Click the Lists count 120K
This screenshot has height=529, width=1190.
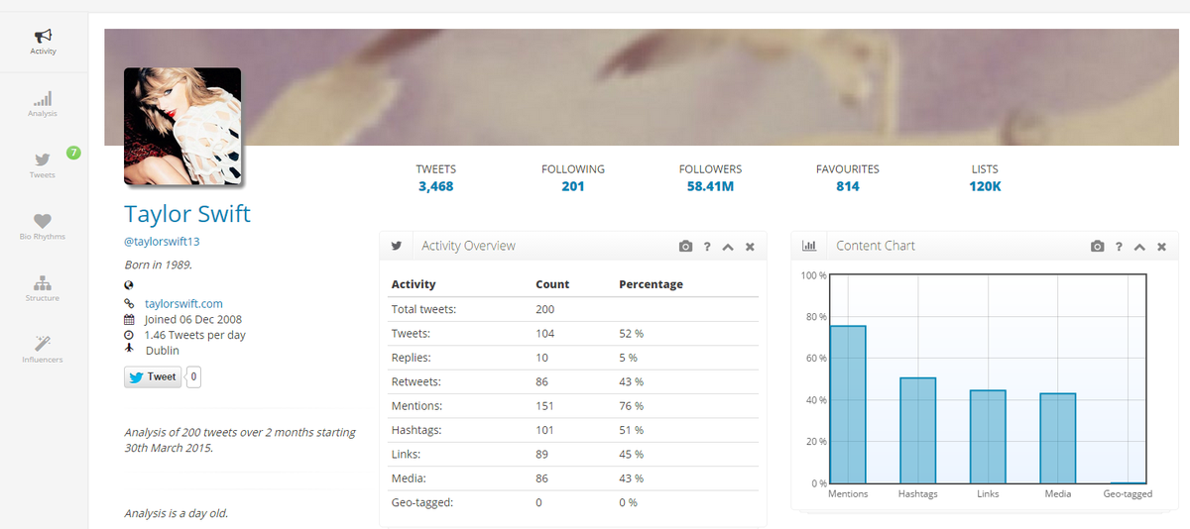pos(985,186)
